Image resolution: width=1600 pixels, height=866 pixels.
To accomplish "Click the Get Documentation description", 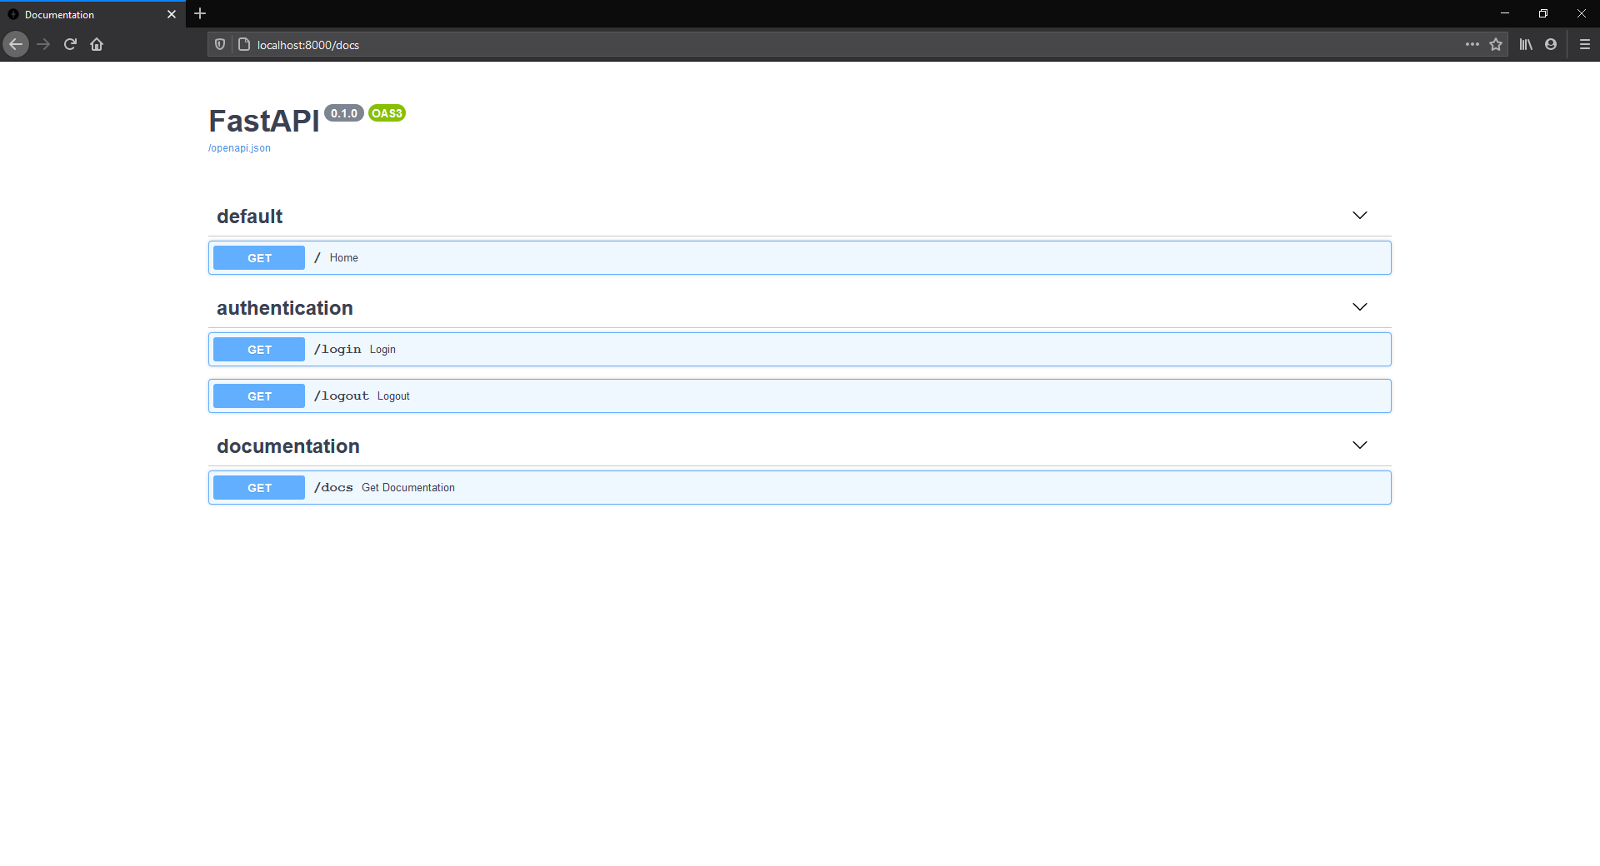I will (x=408, y=488).
